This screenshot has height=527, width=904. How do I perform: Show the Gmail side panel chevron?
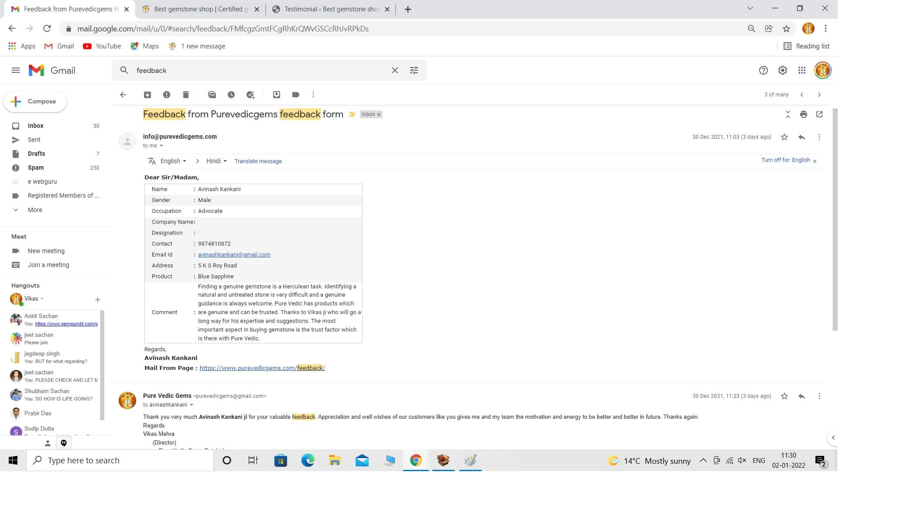tap(833, 438)
